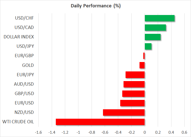Click the DOLLAR INDEX green bar
Viewport: 191px width, 137px height.
coord(153,37)
